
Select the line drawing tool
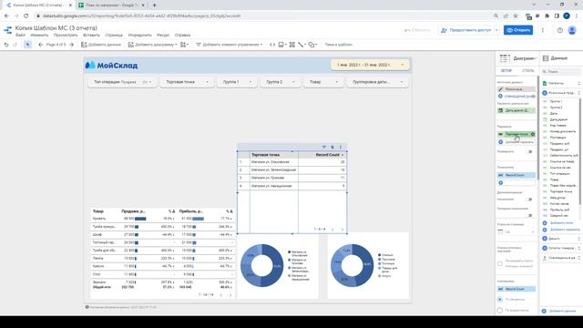pyautogui.click(x=302, y=45)
